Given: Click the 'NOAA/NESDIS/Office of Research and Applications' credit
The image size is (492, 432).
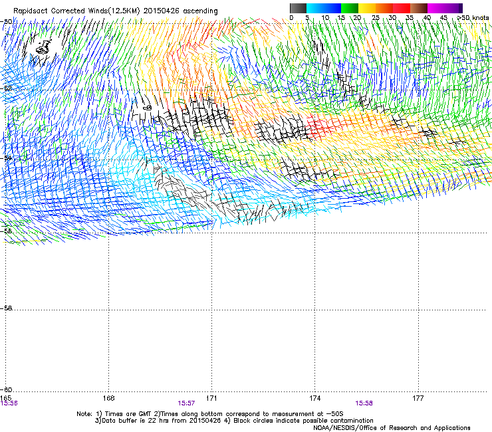Looking at the screenshot, I should coord(392,428).
